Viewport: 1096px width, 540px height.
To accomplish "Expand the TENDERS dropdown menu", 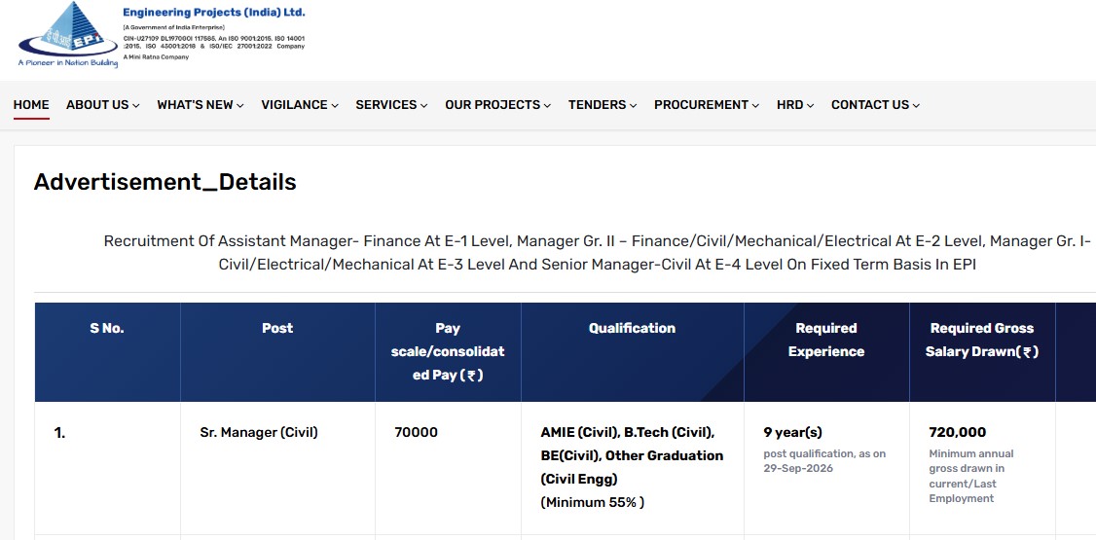I will click(603, 105).
